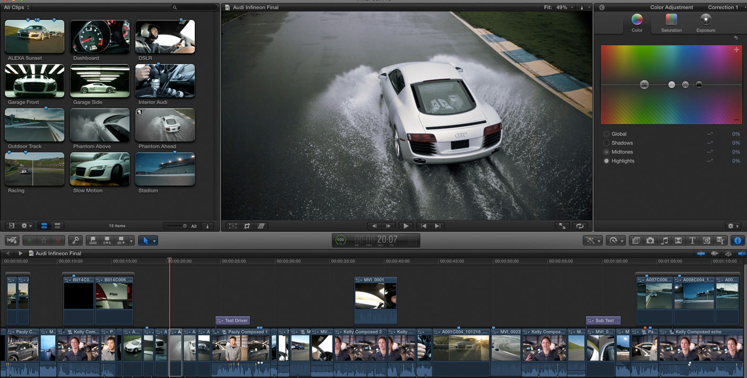Activate the Distort tool in the viewer
This screenshot has height=378, width=747.
(261, 226)
